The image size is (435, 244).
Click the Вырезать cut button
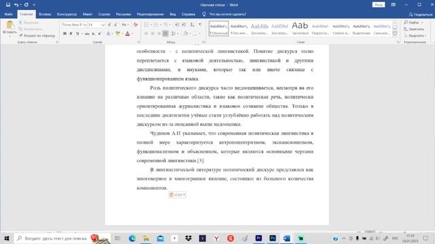pyautogui.click(x=29, y=22)
